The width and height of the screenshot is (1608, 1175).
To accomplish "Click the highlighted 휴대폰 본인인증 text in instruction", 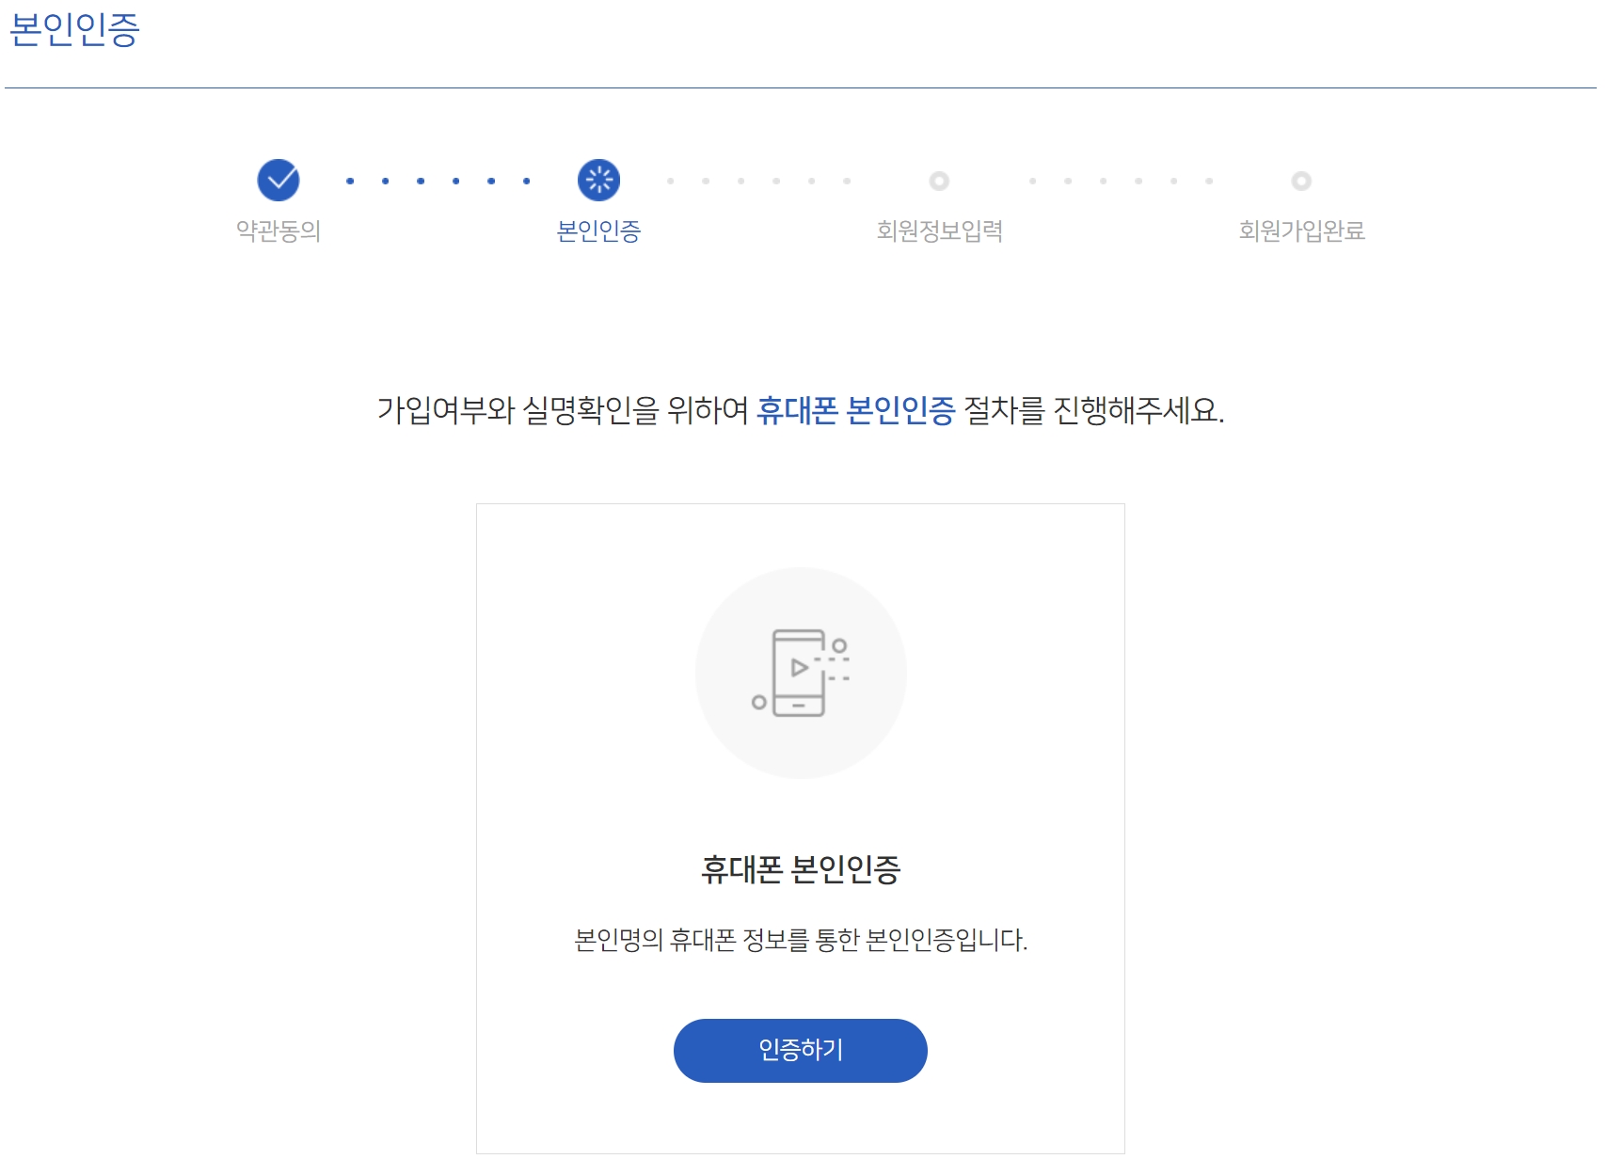I will (x=855, y=410).
